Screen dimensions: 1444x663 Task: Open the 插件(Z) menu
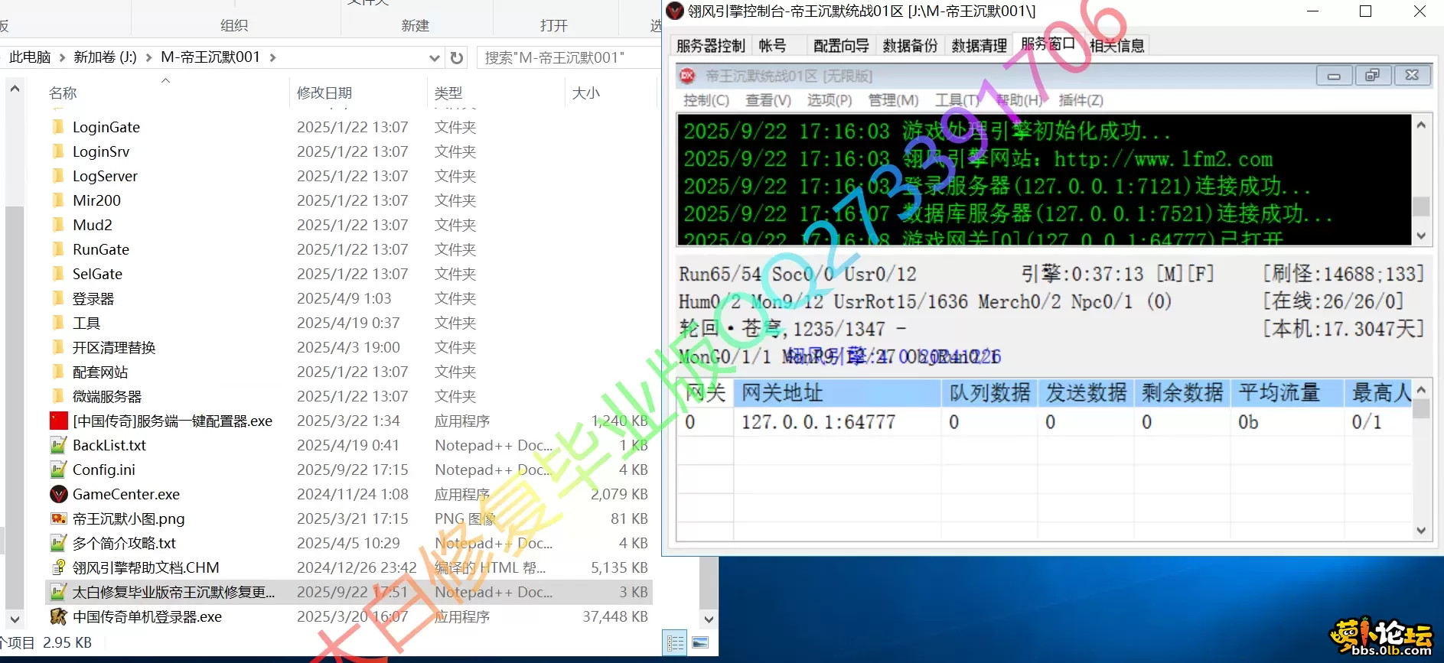click(x=1081, y=100)
